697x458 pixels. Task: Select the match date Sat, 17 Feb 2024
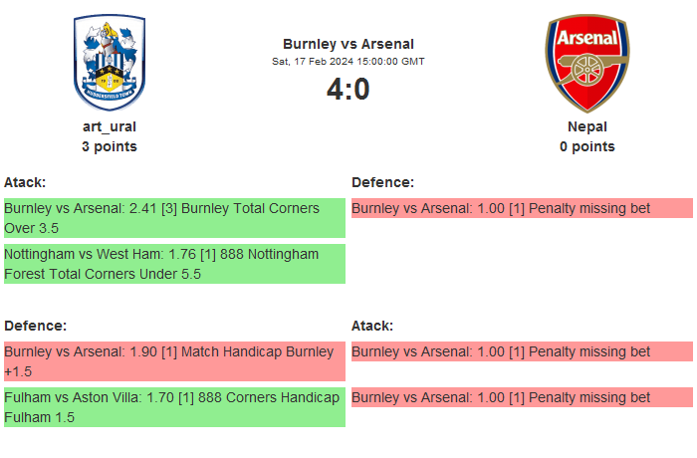[348, 62]
